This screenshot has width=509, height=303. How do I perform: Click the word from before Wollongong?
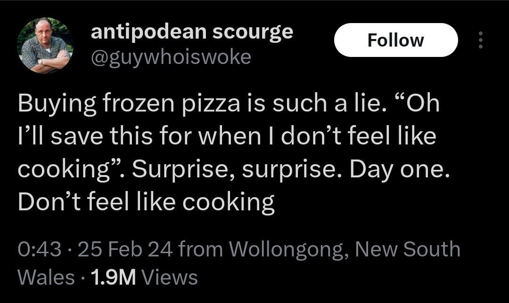[201, 249]
